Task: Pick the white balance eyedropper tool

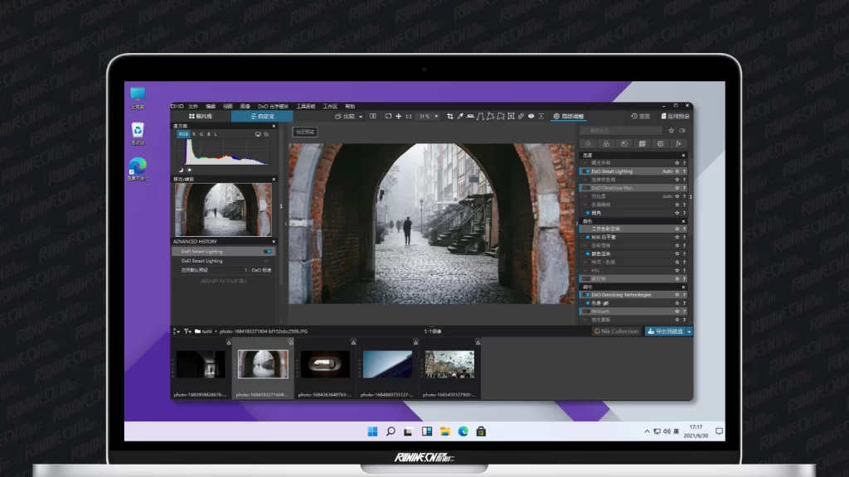Action: (460, 117)
